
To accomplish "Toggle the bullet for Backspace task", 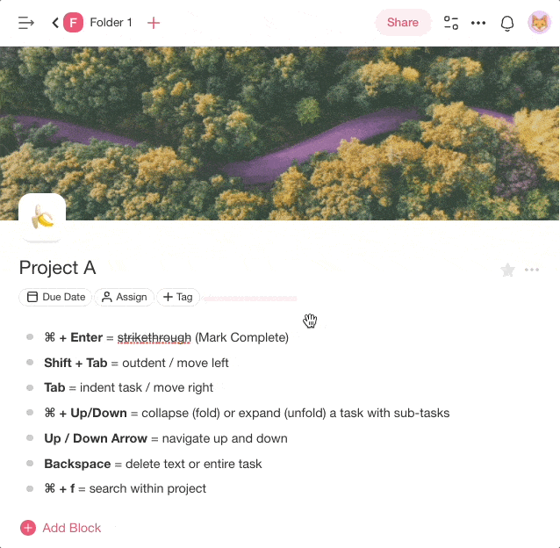I will (30, 464).
